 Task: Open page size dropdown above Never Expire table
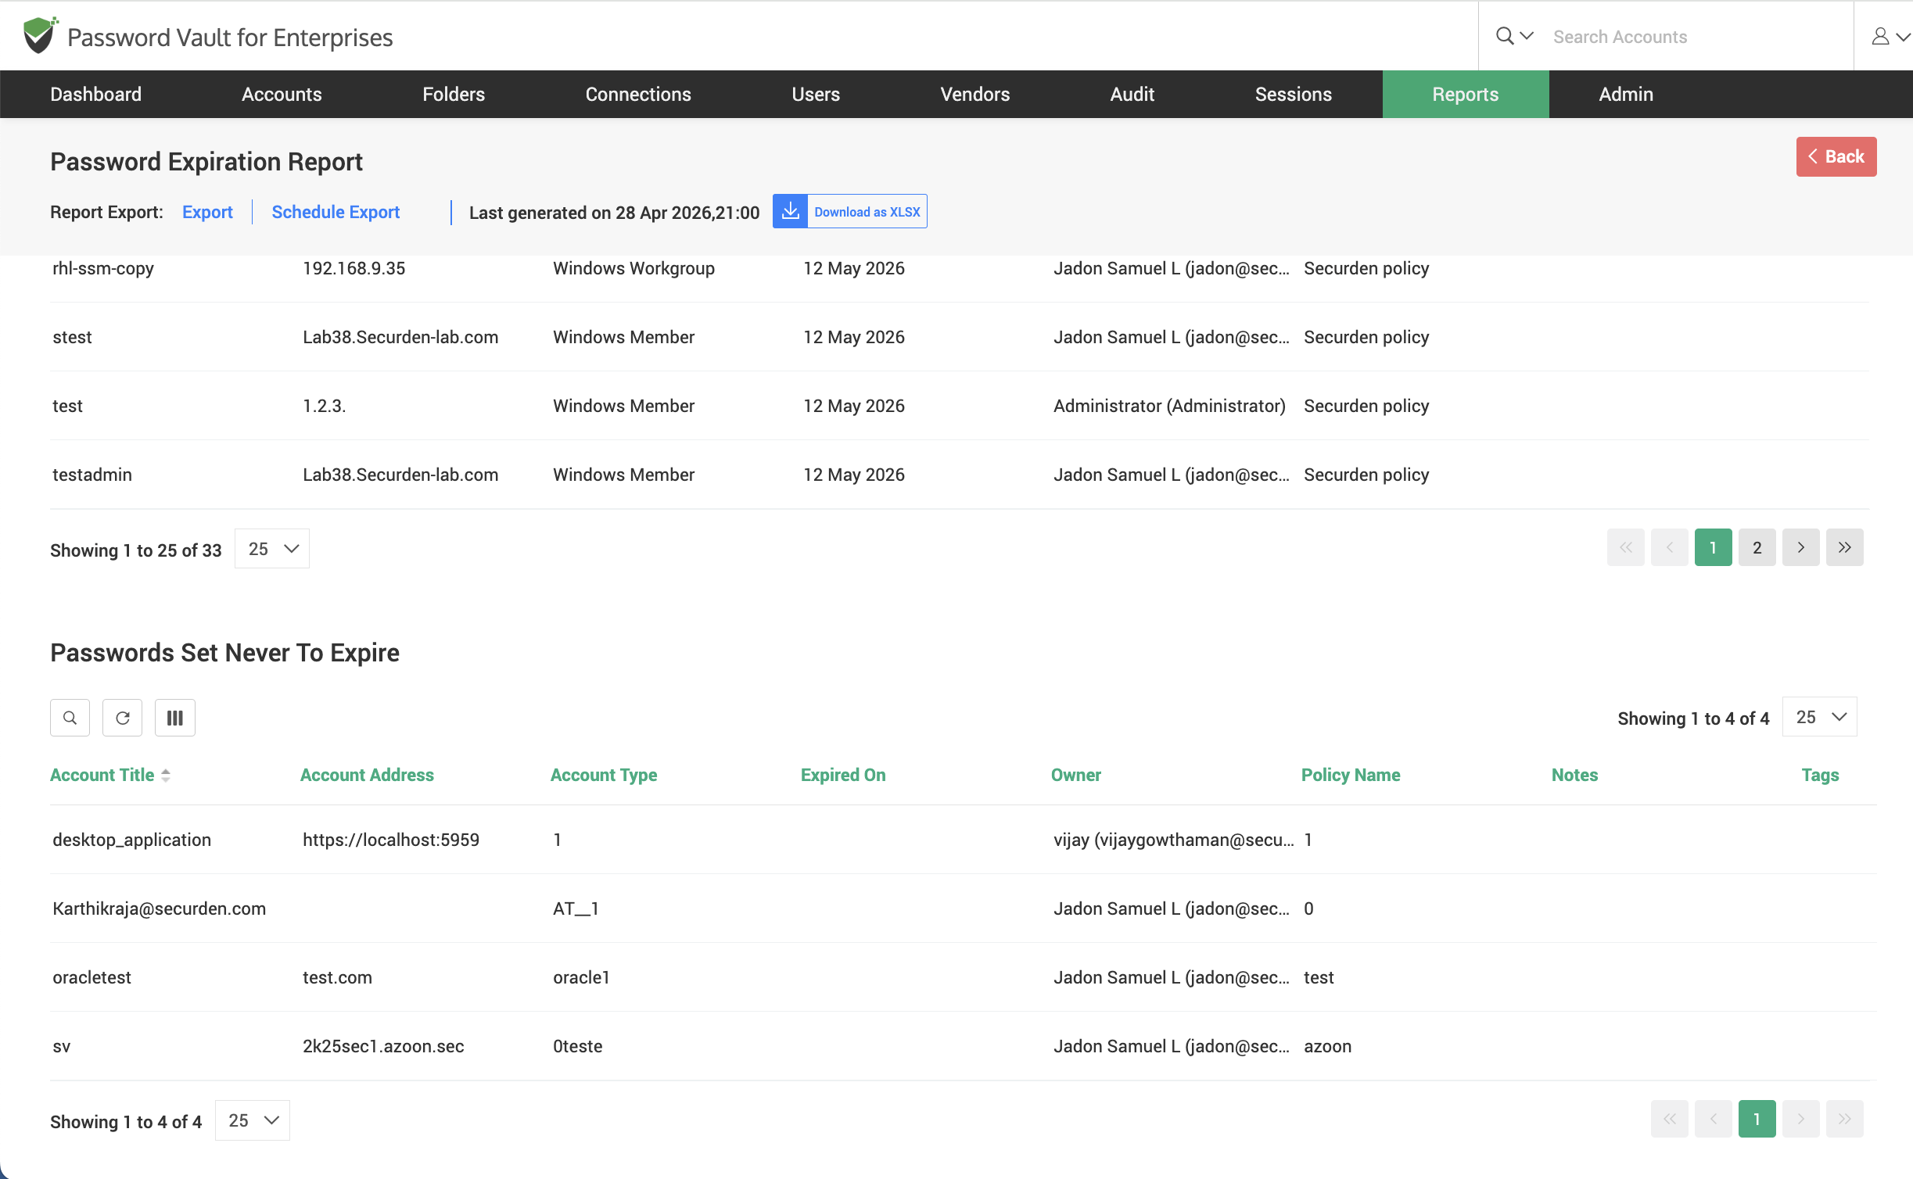click(1820, 717)
